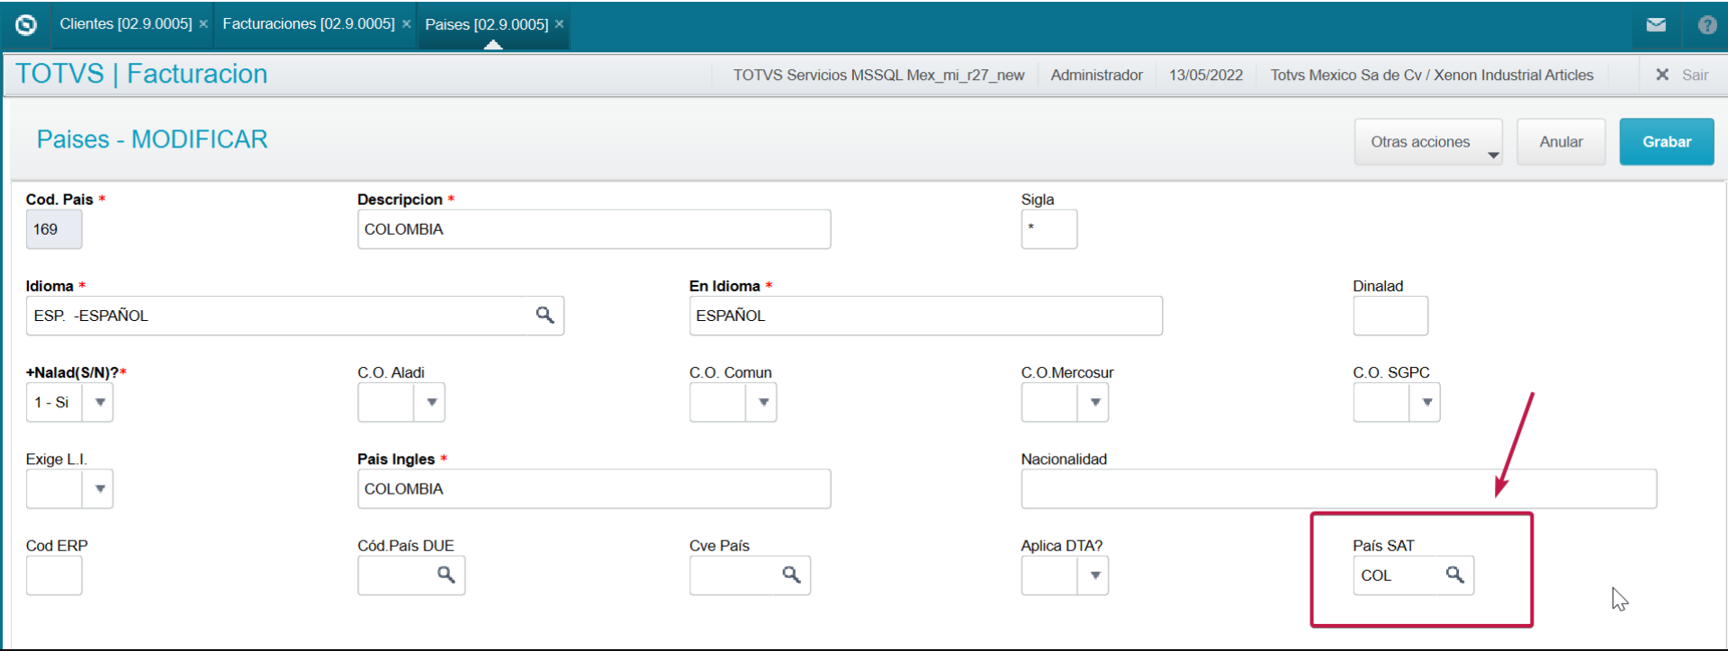Click the Paises - MODIFICAR heading
The image size is (1728, 651).
tap(152, 139)
